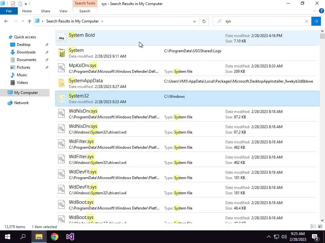Select WdNisDrv.sys in System32 drivers wd
325x243 pixels.
[187, 129]
